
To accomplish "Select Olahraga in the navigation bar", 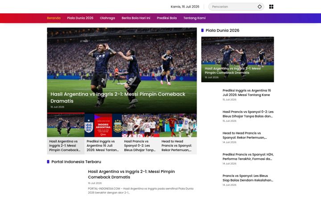I will (x=107, y=18).
